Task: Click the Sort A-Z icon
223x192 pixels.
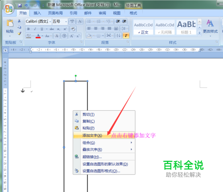Action: tap(119, 36)
